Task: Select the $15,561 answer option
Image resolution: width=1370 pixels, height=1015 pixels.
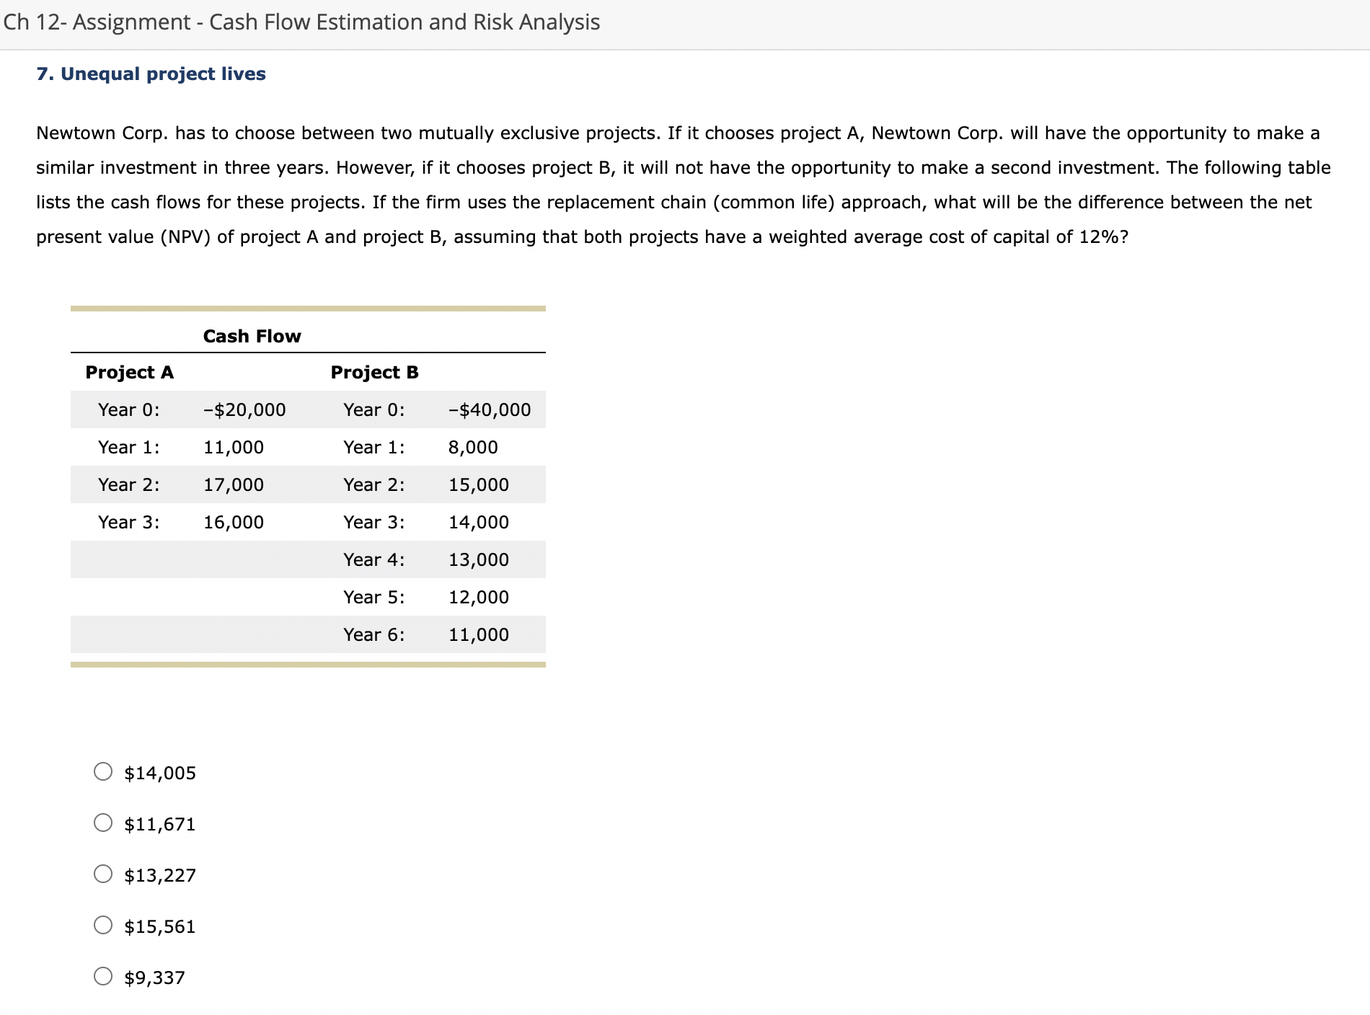Action: (x=102, y=926)
